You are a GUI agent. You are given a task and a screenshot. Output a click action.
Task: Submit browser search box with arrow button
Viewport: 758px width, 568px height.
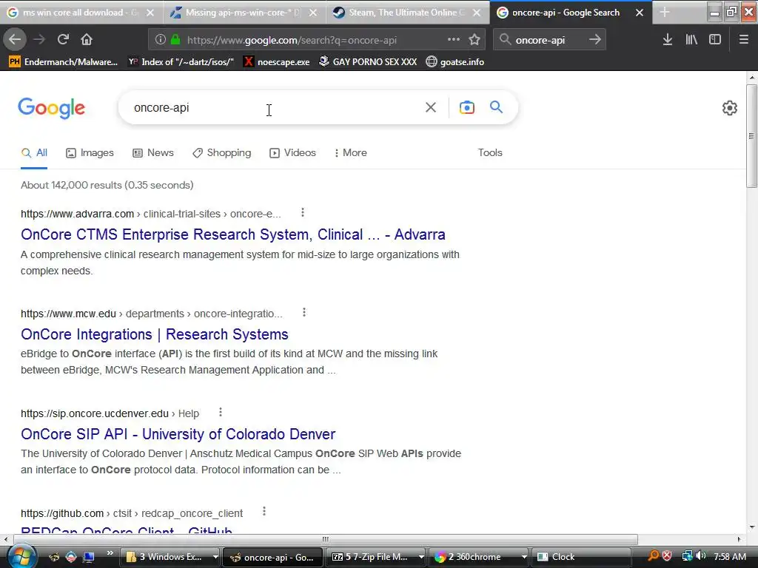pyautogui.click(x=595, y=40)
